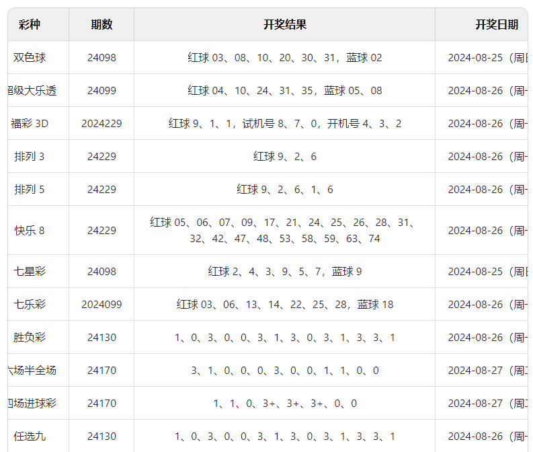Click the 彩种 column header
This screenshot has height=452, width=533.
tap(30, 25)
